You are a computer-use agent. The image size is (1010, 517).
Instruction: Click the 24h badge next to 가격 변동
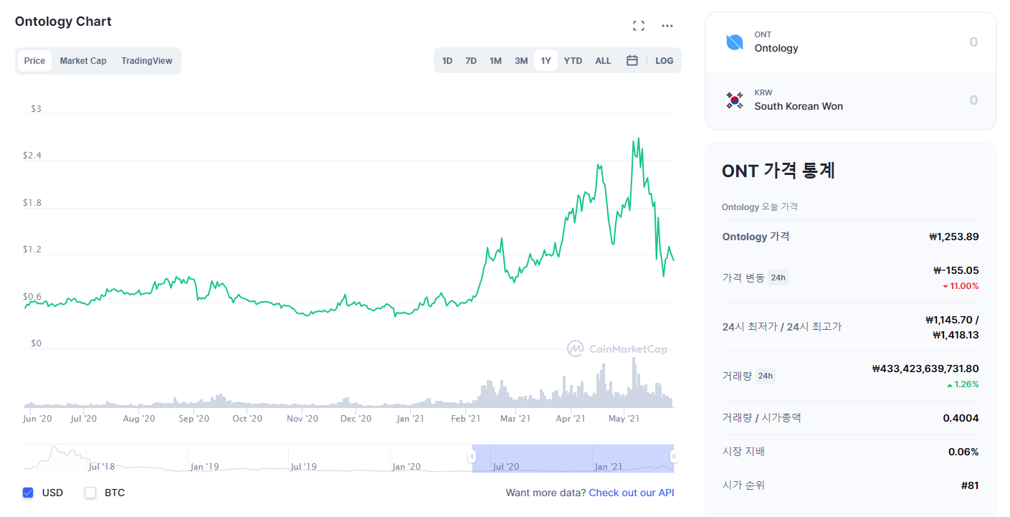click(778, 278)
